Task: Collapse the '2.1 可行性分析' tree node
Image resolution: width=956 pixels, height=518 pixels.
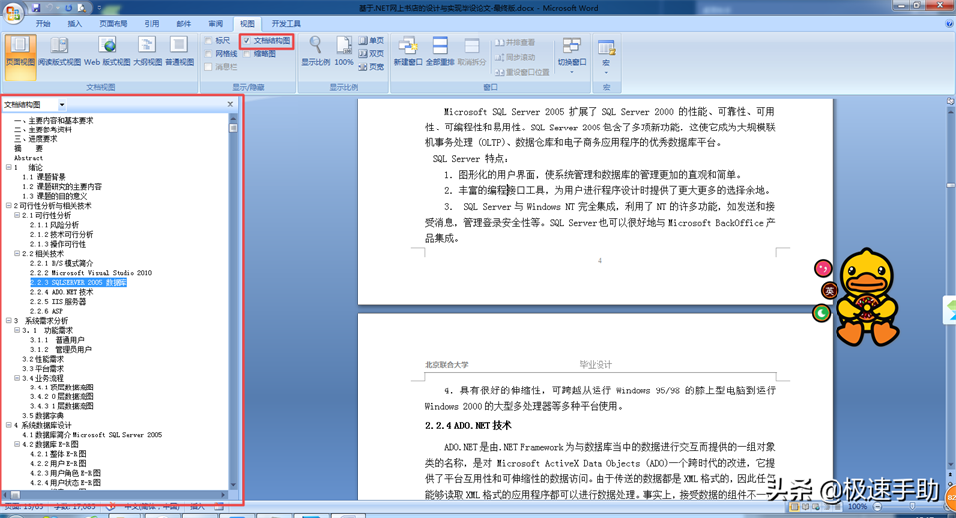Action: (x=16, y=215)
